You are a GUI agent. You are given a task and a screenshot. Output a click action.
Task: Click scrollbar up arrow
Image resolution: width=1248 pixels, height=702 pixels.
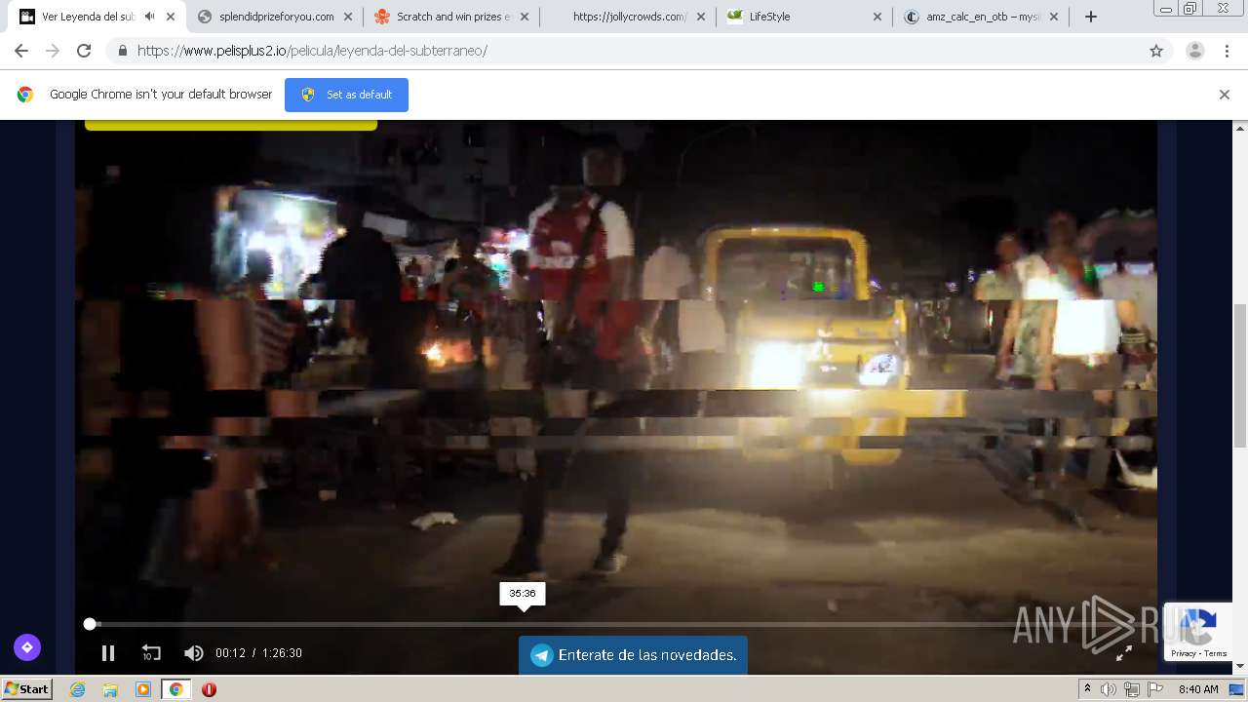point(1240,128)
